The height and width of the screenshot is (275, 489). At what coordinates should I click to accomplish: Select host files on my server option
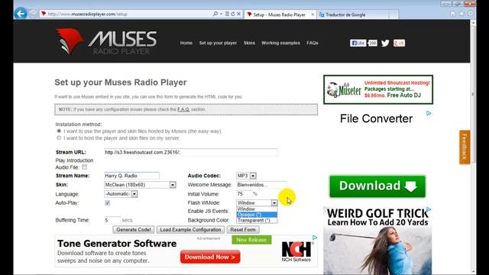click(59, 137)
